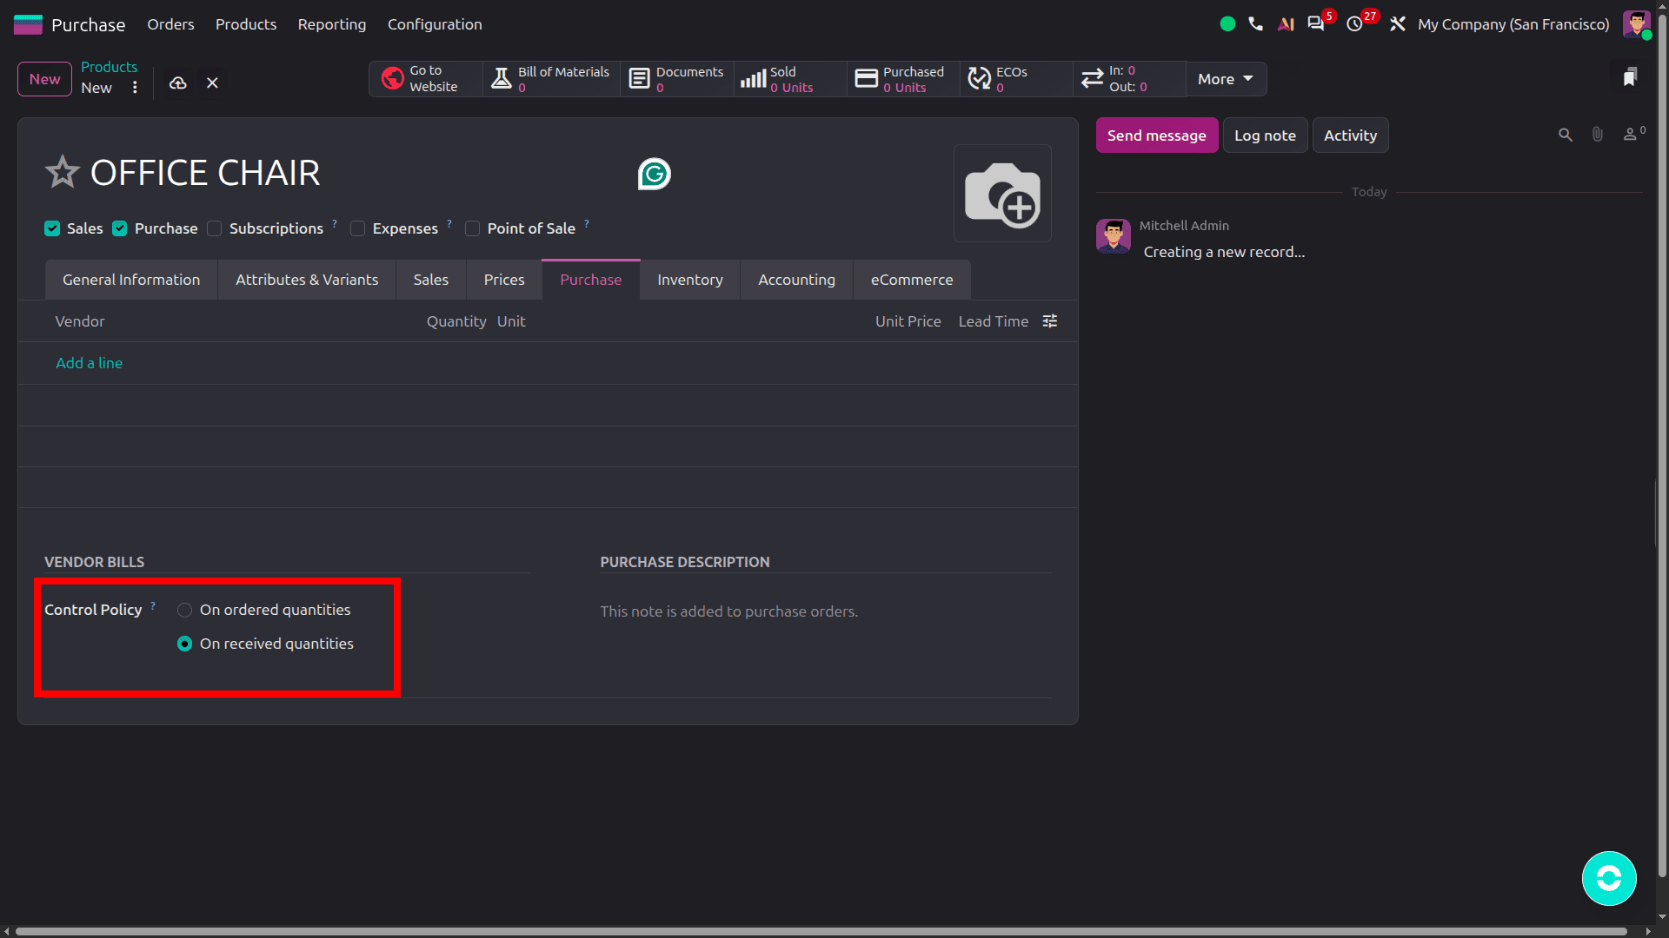This screenshot has height=938, width=1669.
Task: Click the purchase description note field
Action: [x=825, y=611]
